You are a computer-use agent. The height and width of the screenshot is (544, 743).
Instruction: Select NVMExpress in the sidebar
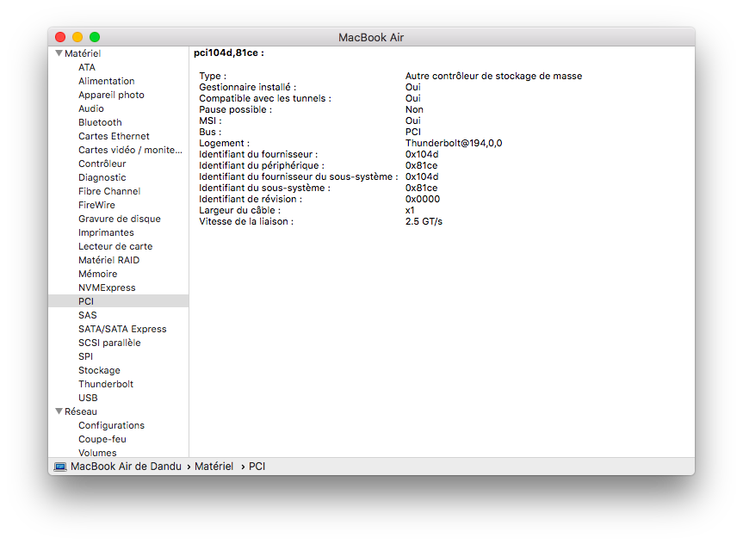coord(107,287)
